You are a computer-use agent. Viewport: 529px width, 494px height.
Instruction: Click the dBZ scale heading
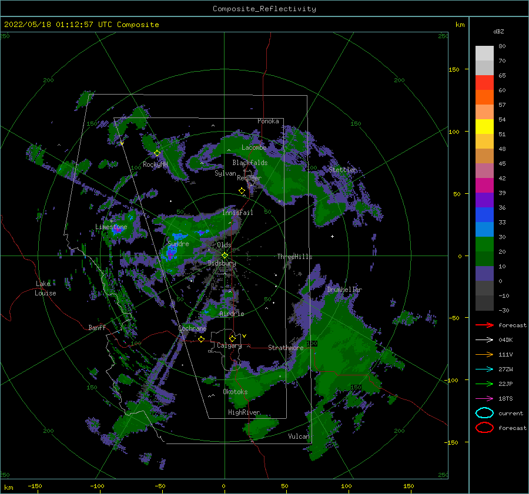coord(498,31)
